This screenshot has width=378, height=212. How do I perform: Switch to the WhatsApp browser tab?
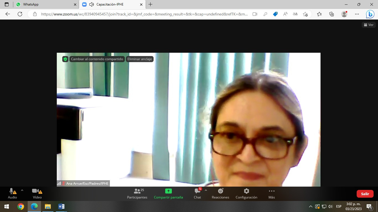[x=46, y=4]
